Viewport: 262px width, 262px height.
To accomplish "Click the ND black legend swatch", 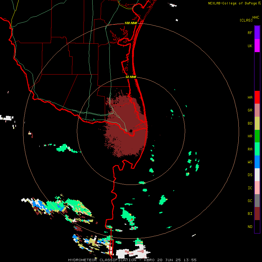I will (x=257, y=226).
